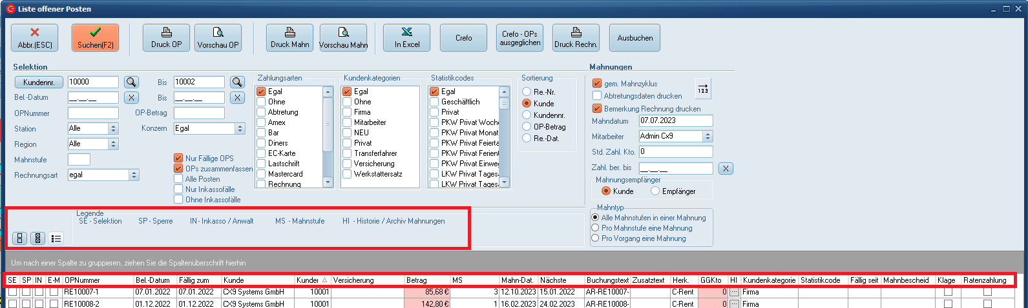Open the Rechnungsart dropdown
This screenshot has width=1028, height=308.
tap(134, 175)
